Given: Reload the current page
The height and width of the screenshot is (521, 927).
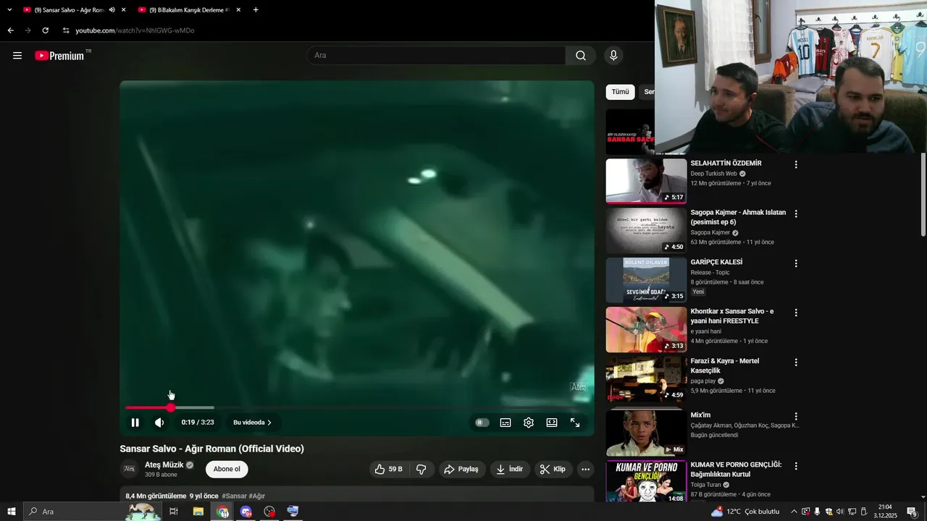Looking at the screenshot, I should [45, 30].
